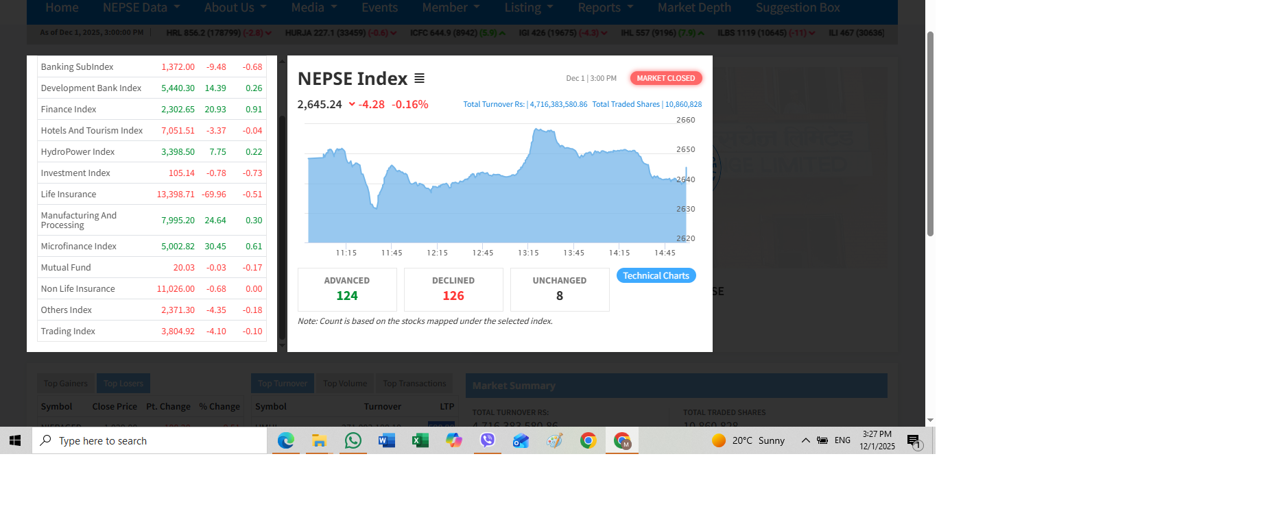Open the Suggestion Box link
1284x526 pixels.
click(798, 8)
